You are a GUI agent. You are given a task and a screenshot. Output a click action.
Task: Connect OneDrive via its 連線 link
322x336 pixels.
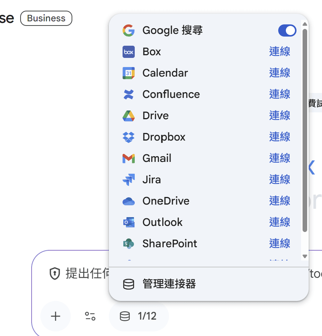point(280,201)
